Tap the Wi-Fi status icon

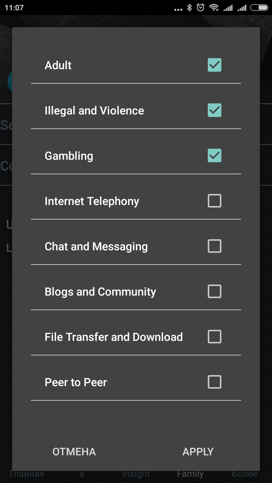point(214,8)
